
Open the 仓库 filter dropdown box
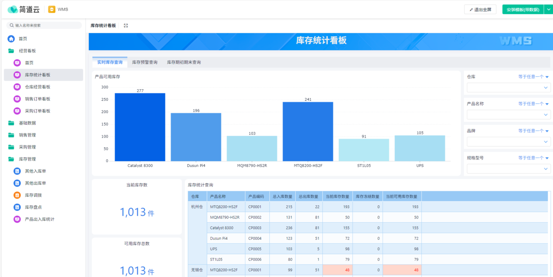508,87
